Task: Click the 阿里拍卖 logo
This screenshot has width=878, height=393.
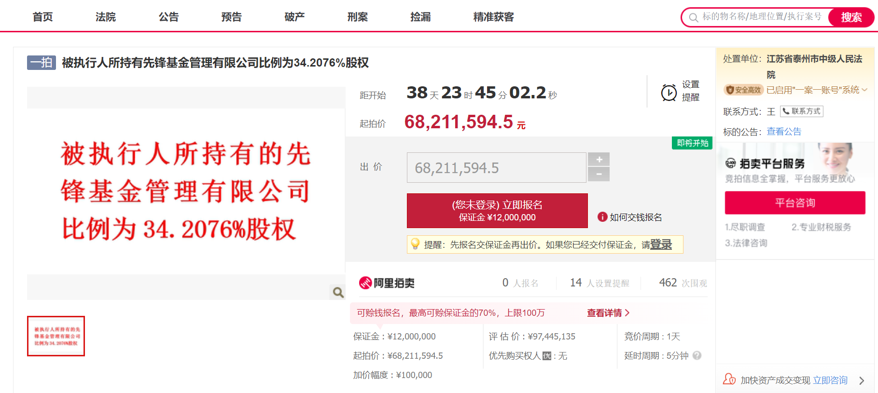Action: coord(387,283)
